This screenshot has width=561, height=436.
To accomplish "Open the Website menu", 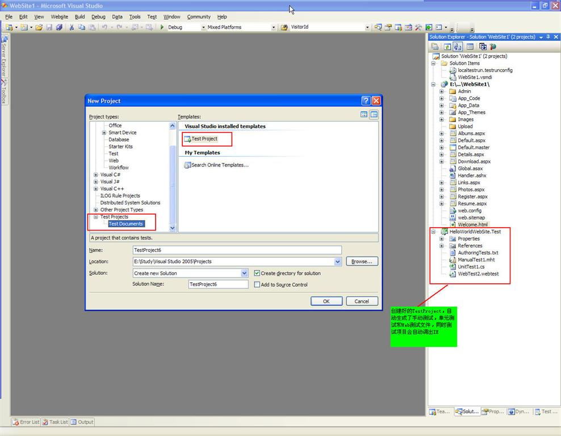I will pos(60,17).
